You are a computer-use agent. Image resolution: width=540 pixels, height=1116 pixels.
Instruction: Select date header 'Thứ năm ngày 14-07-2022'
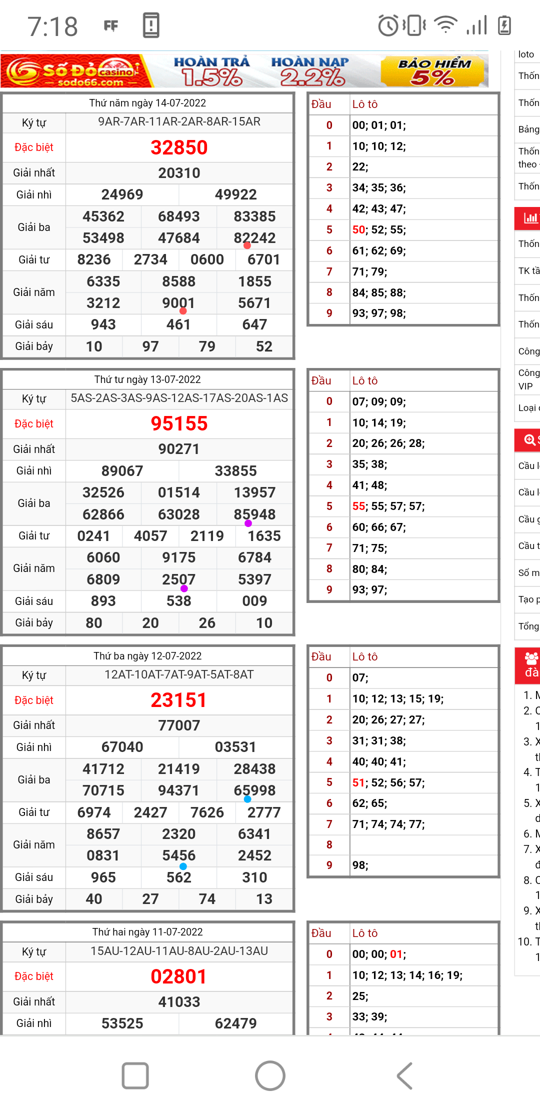[x=147, y=103]
